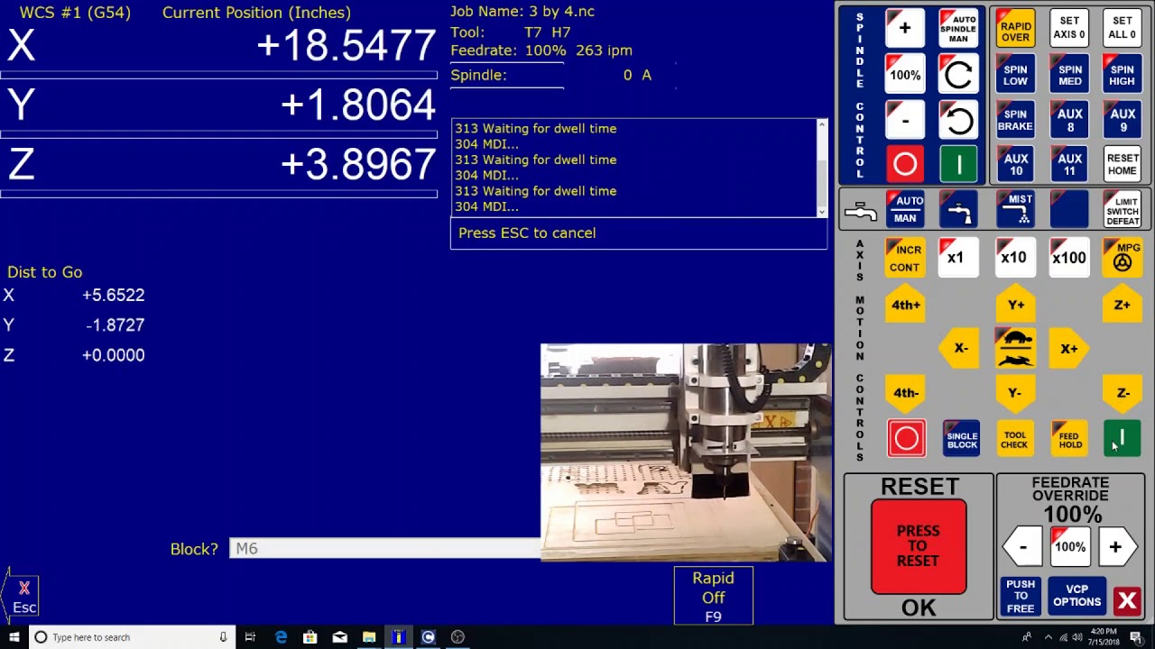The width and height of the screenshot is (1155, 649).
Task: Jog X+ axis arrow
Action: pos(1069,348)
